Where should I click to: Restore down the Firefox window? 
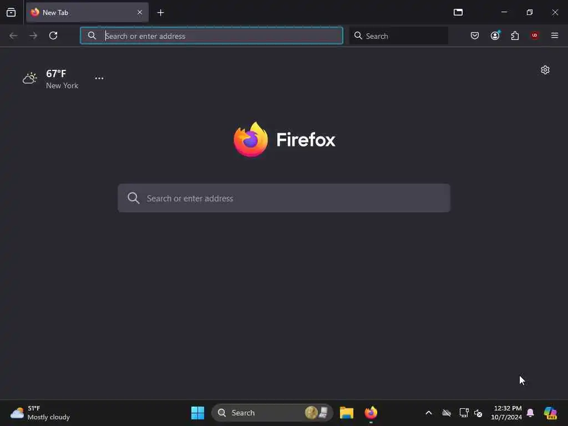[x=530, y=12]
